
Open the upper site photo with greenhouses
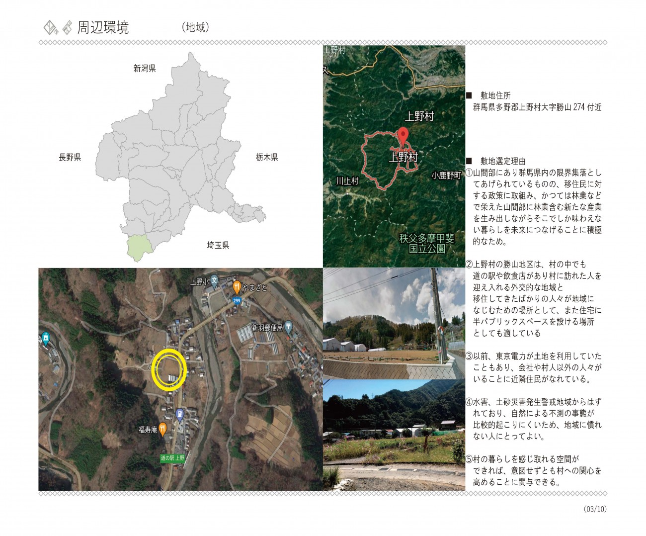click(x=394, y=324)
